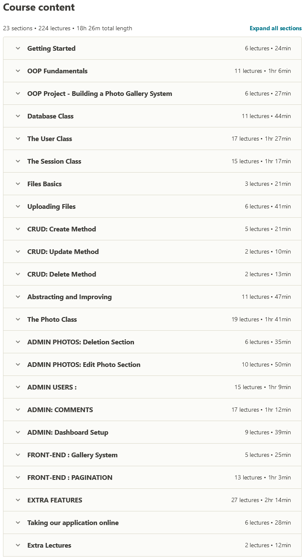This screenshot has height=557, width=303.
Task: Click chevron beside Database Class
Action: (x=18, y=116)
